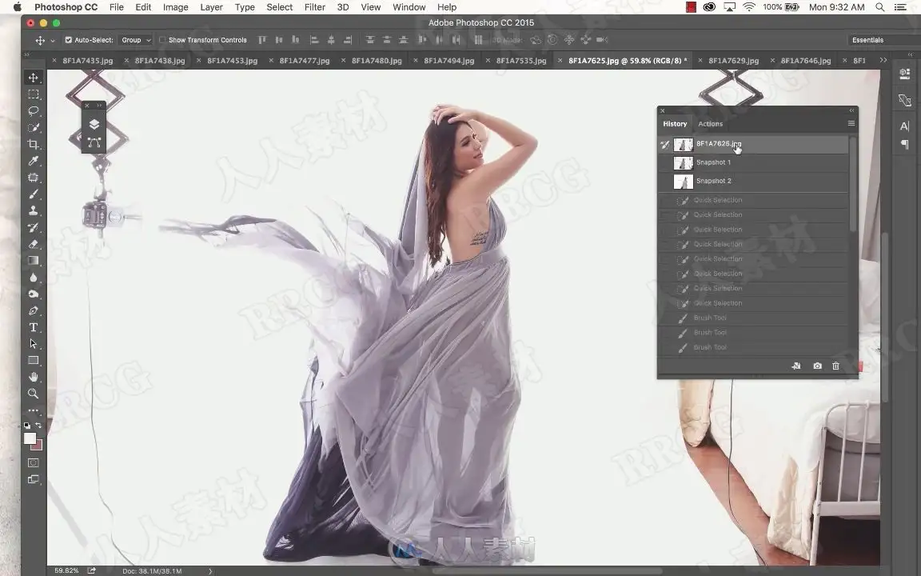Open the Paragraph panel icon in right dock
The width and height of the screenshot is (921, 576).
coord(904,144)
